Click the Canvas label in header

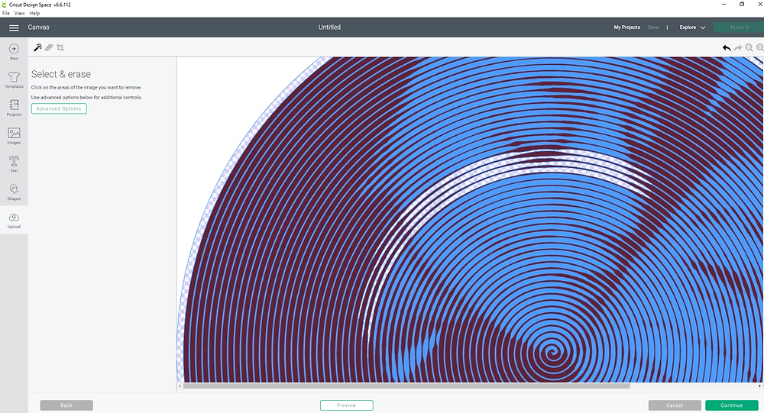[38, 27]
